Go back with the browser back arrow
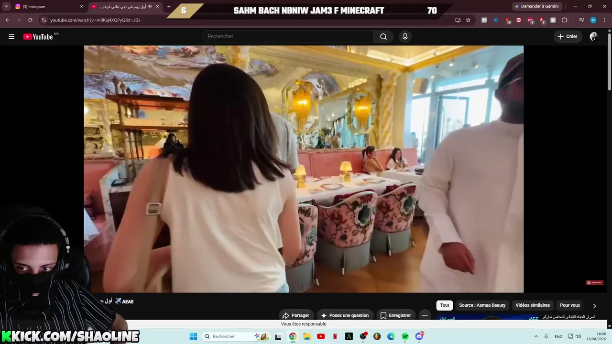Image resolution: width=612 pixels, height=344 pixels. 7,20
